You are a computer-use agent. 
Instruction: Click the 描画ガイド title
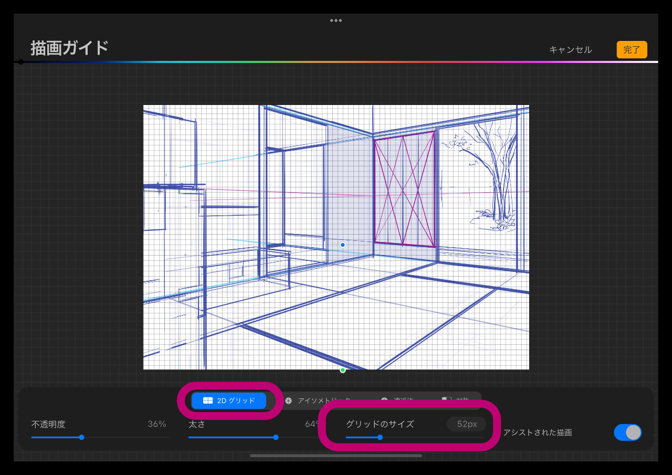69,48
